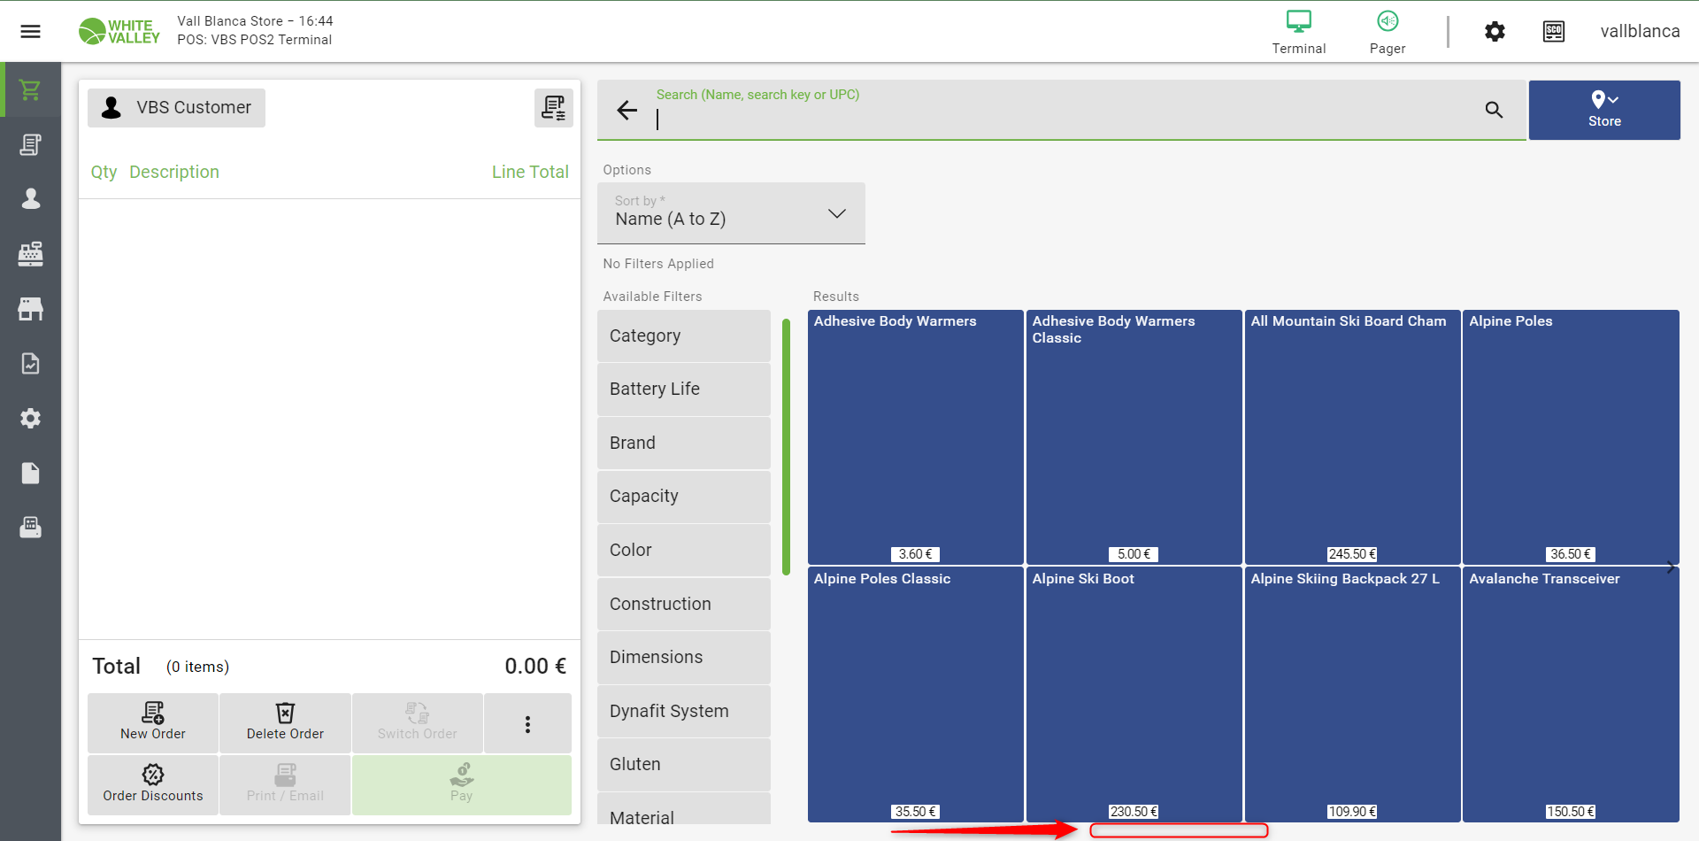Add Alpine Skiing Backpack 27 L product

(x=1352, y=695)
